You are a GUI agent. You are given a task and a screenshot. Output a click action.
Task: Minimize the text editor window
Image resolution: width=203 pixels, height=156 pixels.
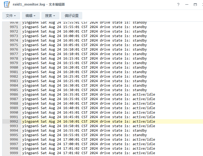pos(187,5)
